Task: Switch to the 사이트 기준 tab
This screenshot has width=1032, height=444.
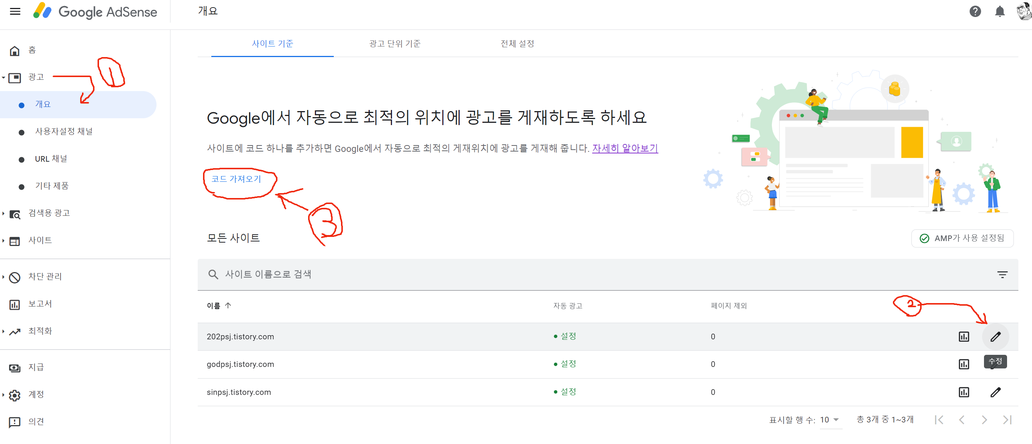Action: pyautogui.click(x=273, y=43)
